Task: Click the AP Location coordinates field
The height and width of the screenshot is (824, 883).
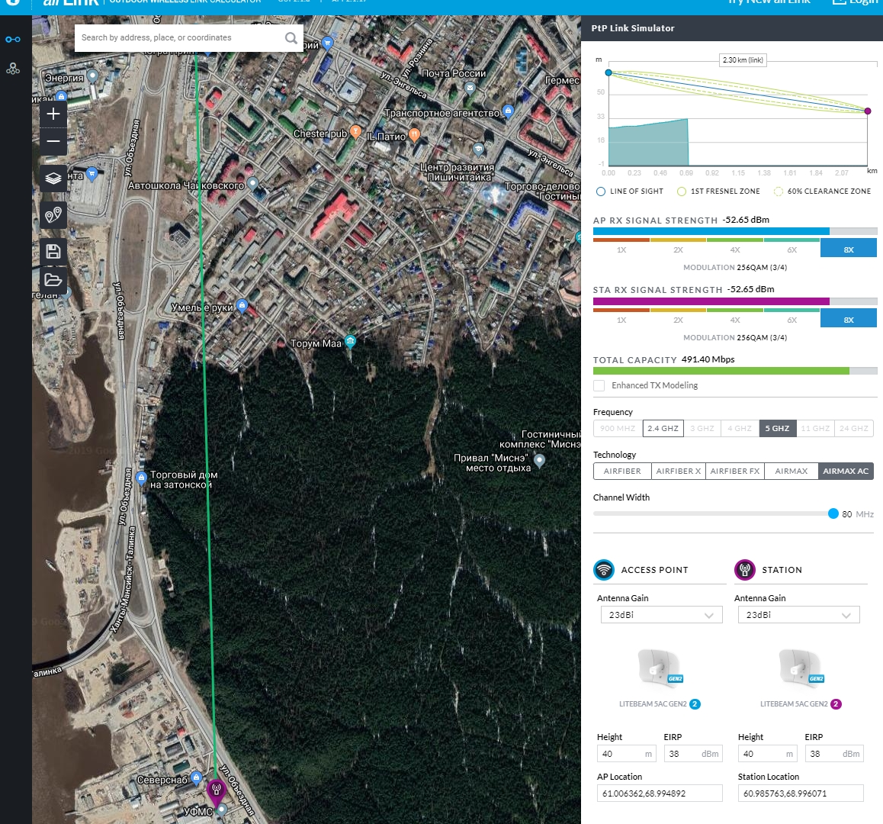Action: (660, 793)
